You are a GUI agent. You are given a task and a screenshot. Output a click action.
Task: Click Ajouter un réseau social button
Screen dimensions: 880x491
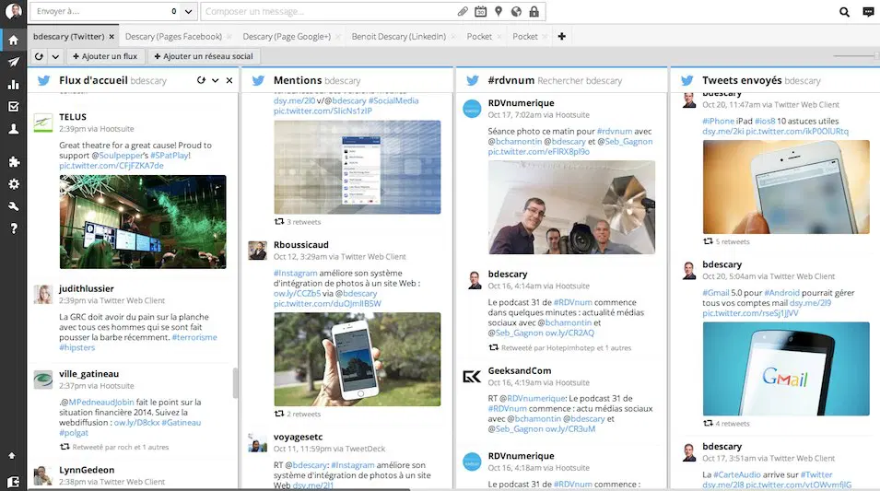pyautogui.click(x=203, y=56)
